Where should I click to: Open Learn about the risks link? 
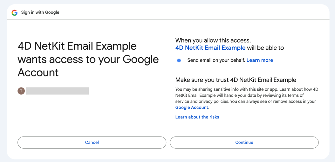197,117
